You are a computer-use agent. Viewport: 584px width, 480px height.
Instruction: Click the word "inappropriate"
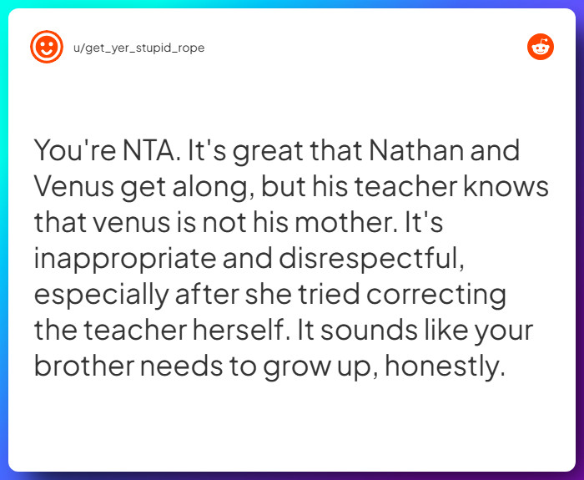click(x=125, y=260)
